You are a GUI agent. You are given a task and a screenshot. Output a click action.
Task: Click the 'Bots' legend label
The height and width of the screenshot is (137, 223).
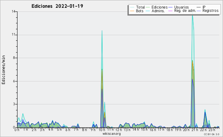pos(140,11)
